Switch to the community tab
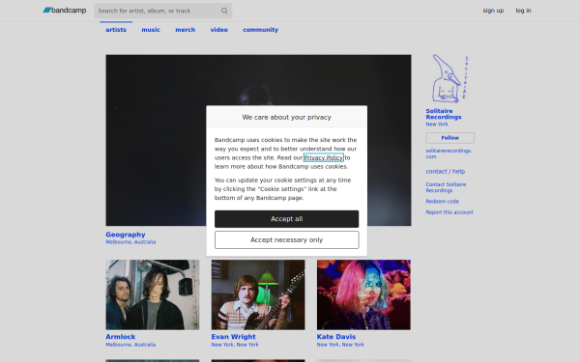The width and height of the screenshot is (580, 362). pyautogui.click(x=260, y=30)
